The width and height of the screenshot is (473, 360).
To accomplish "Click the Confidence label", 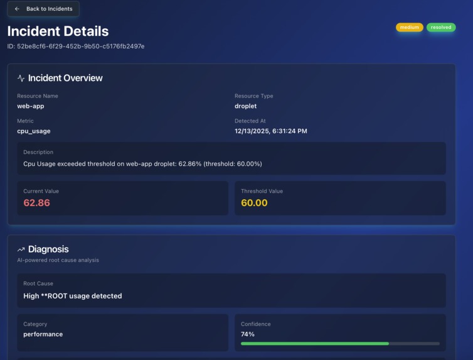I will (255, 324).
